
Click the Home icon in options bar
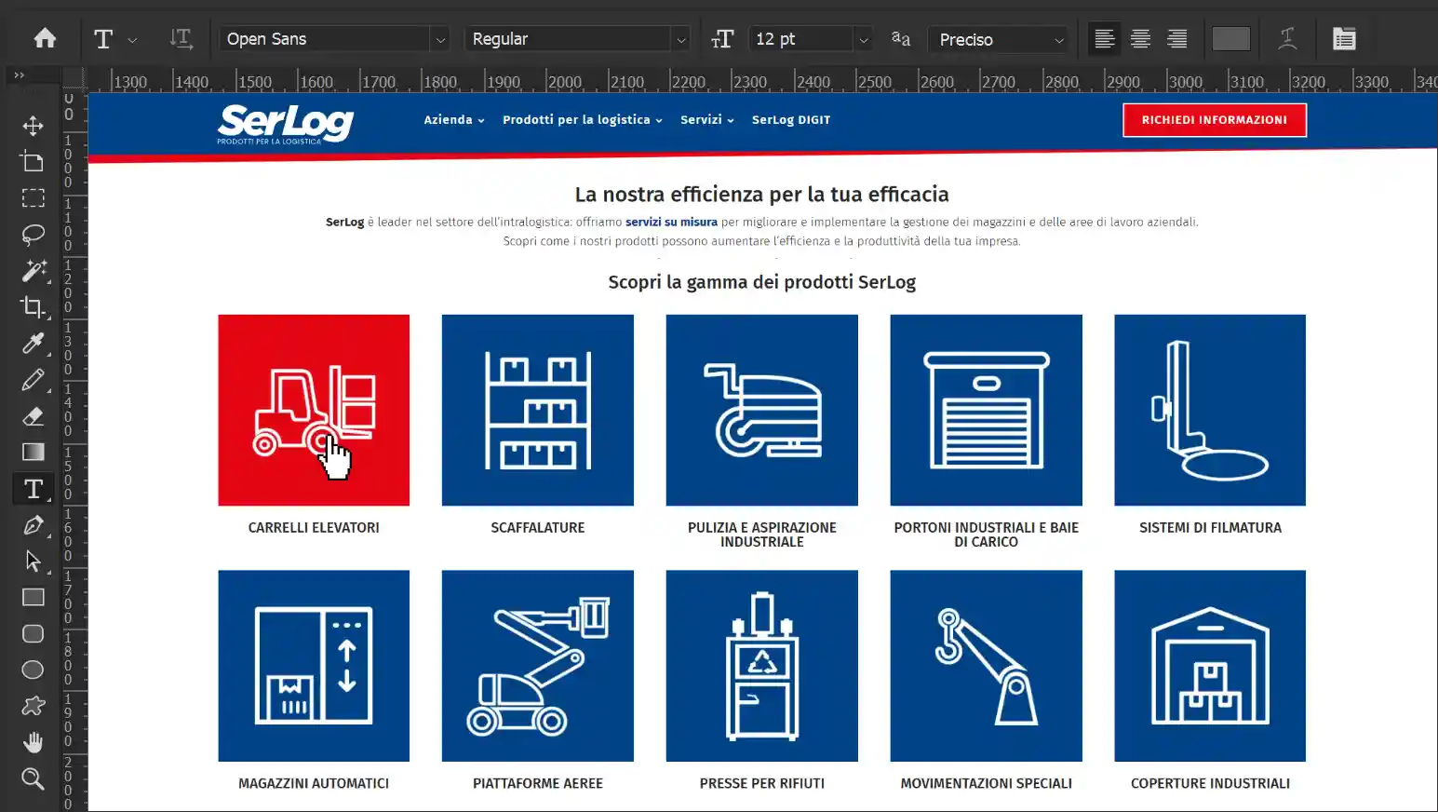(x=45, y=39)
